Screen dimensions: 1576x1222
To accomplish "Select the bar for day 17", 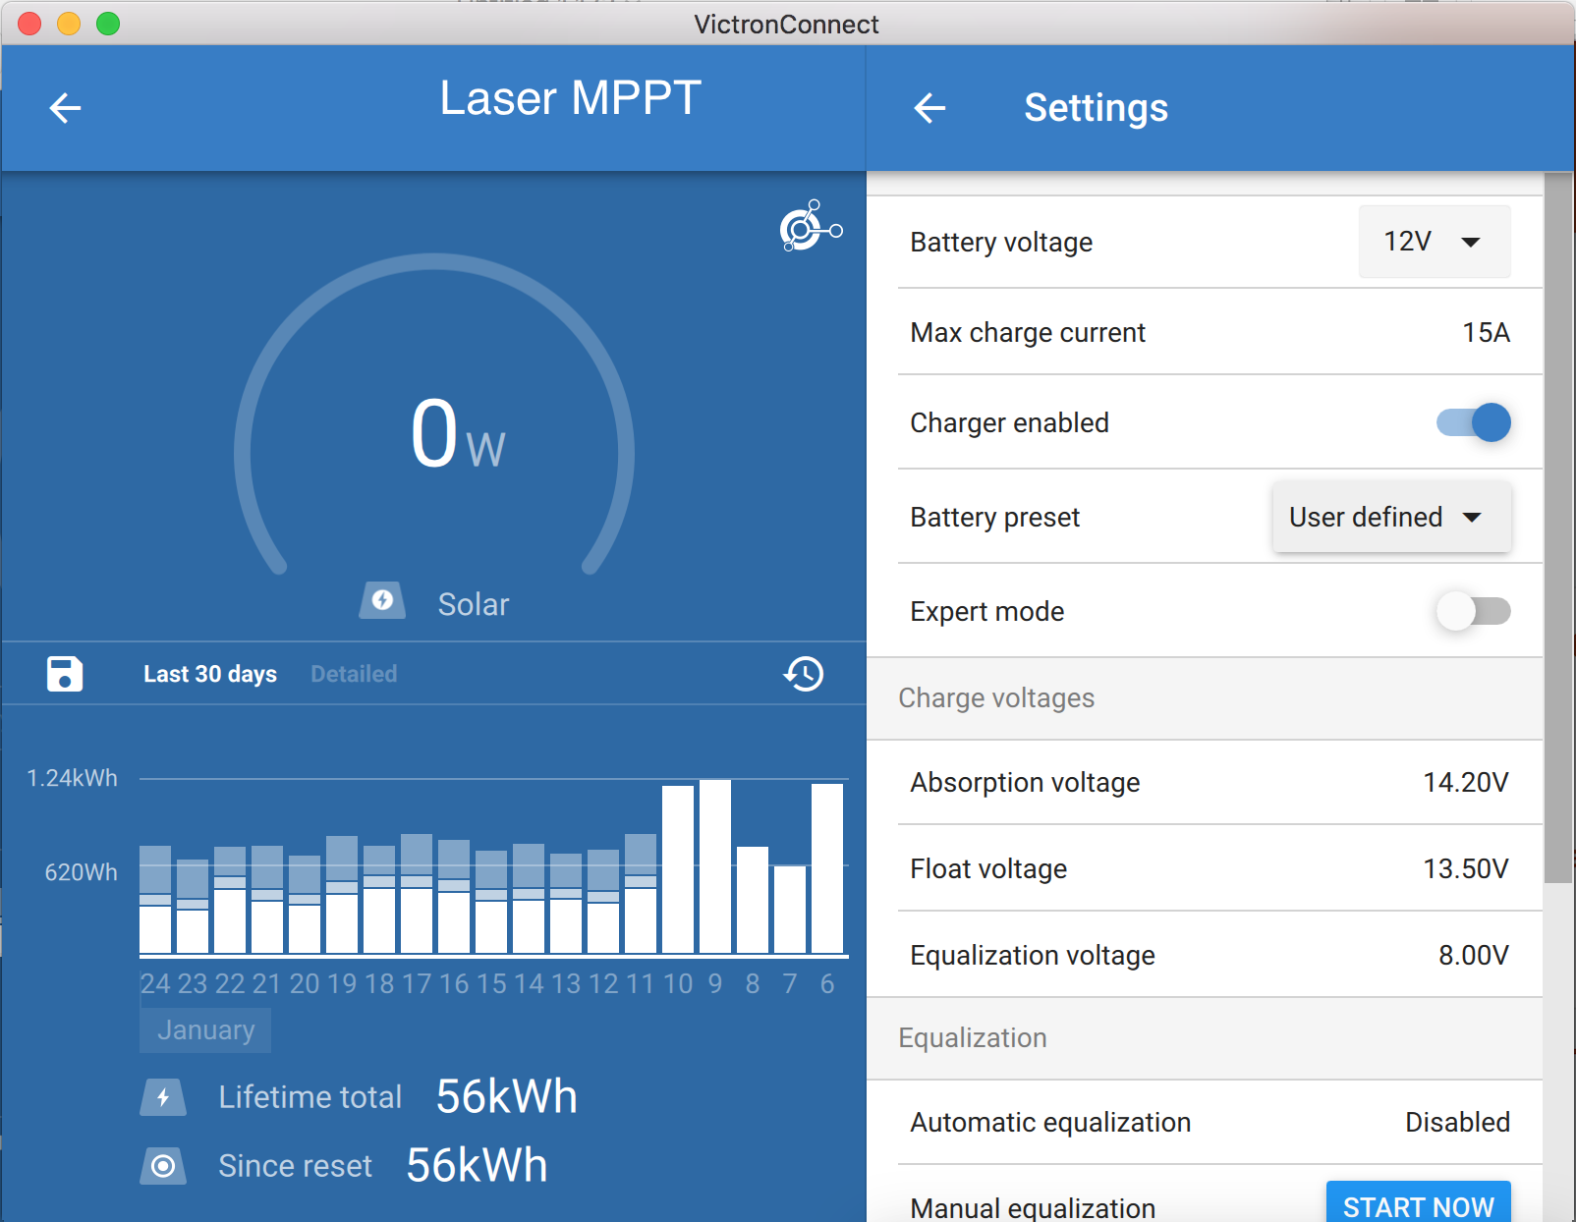I will (x=417, y=894).
